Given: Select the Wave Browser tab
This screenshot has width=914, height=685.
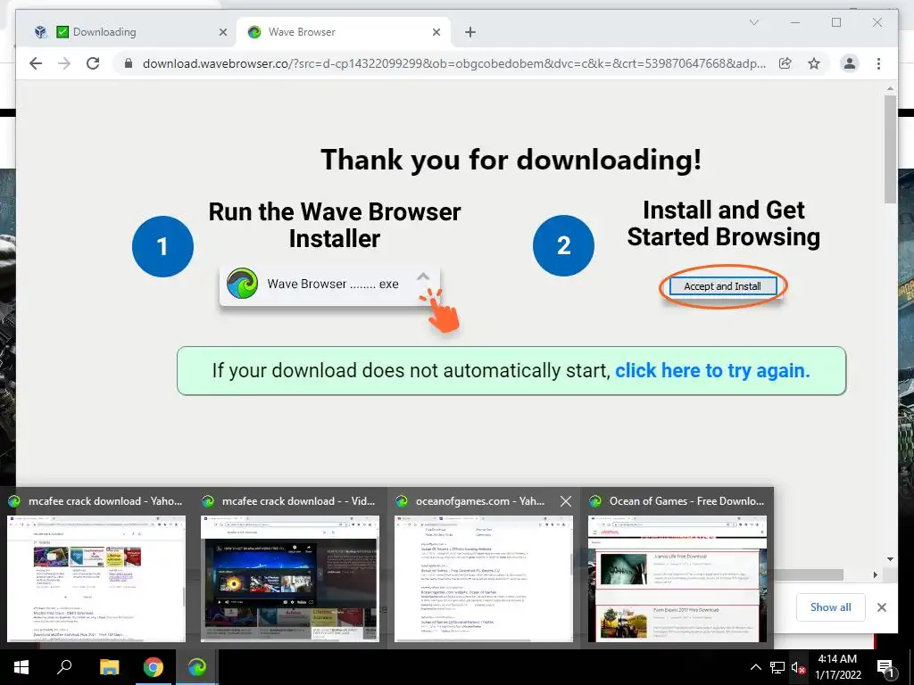Looking at the screenshot, I should coord(344,32).
